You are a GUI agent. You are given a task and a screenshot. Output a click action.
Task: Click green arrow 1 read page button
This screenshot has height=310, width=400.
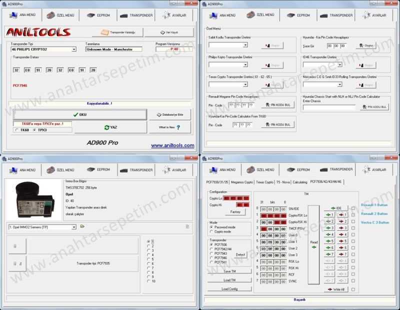(x=329, y=215)
